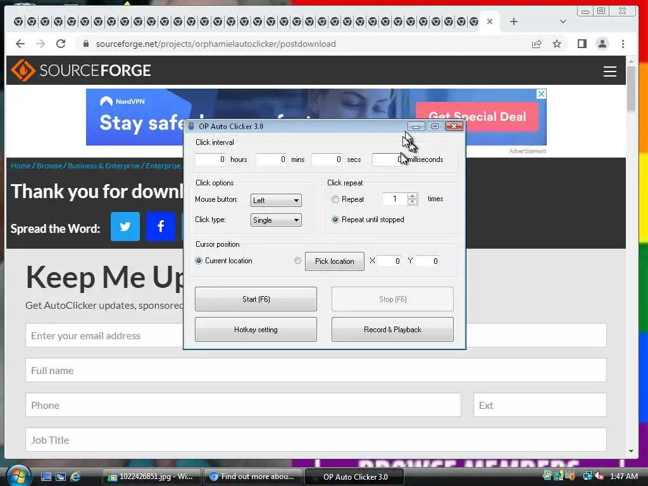648x486 pixels.
Task: Click the network tray icon
Action: click(587, 476)
